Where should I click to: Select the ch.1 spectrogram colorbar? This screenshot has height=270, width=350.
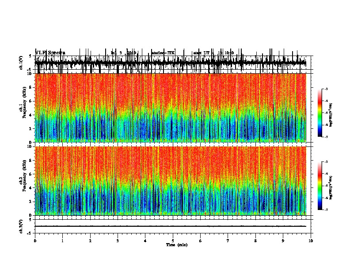[320, 113]
